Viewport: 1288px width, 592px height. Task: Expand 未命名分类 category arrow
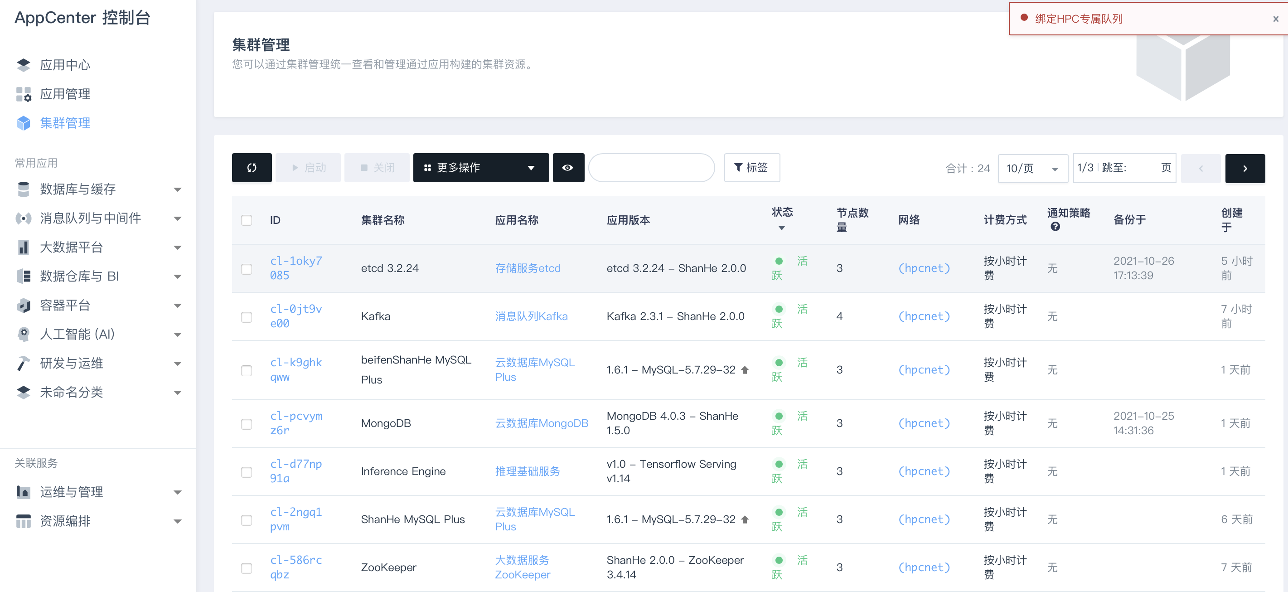(177, 393)
